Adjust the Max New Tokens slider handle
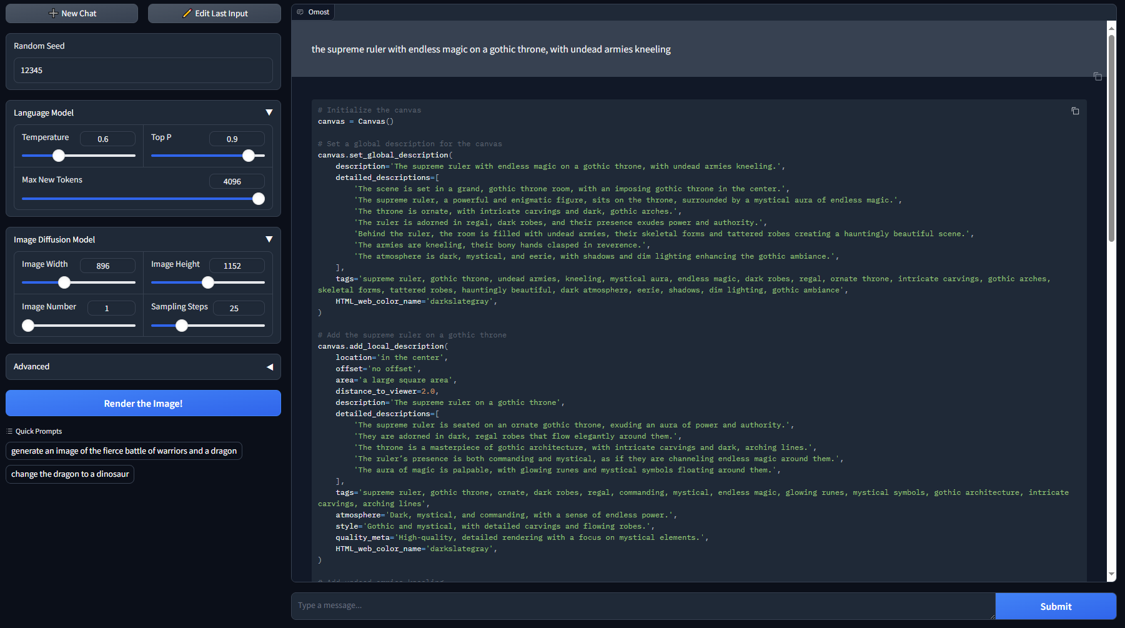This screenshot has height=628, width=1125. point(259,199)
